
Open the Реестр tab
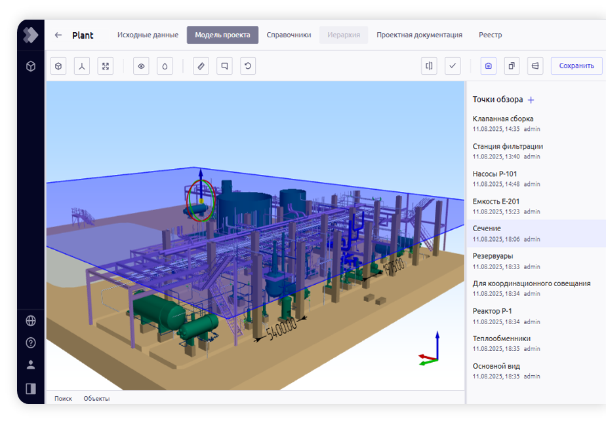491,35
